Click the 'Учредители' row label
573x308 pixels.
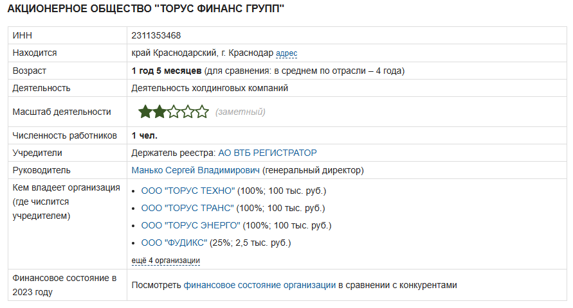click(37, 153)
